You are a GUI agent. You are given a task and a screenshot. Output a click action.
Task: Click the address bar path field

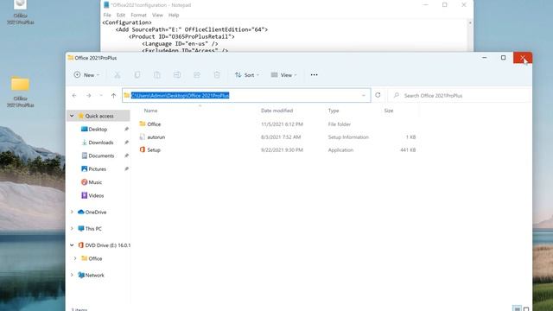(246, 96)
